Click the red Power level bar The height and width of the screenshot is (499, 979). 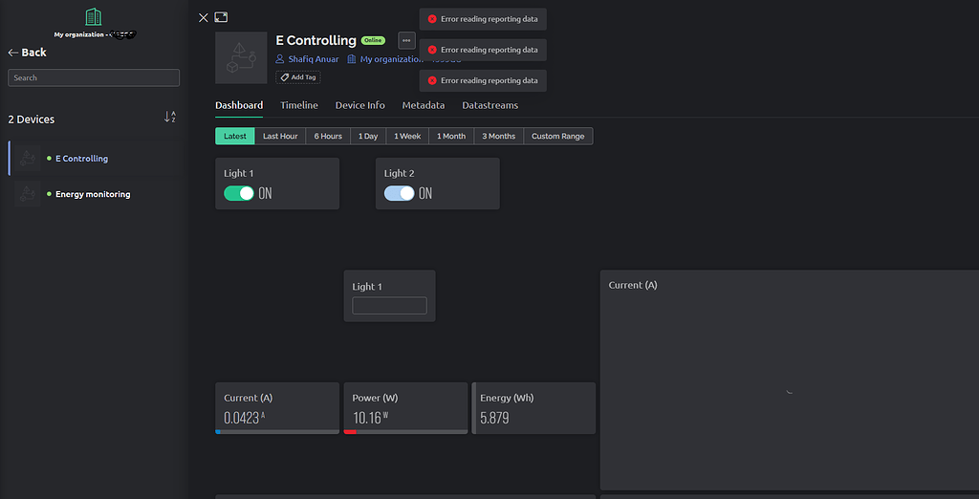point(350,431)
